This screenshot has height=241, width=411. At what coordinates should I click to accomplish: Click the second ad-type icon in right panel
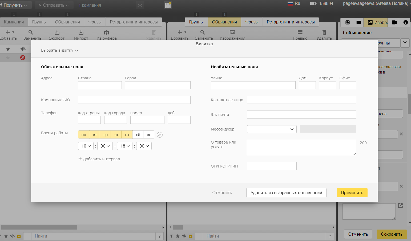359,22
